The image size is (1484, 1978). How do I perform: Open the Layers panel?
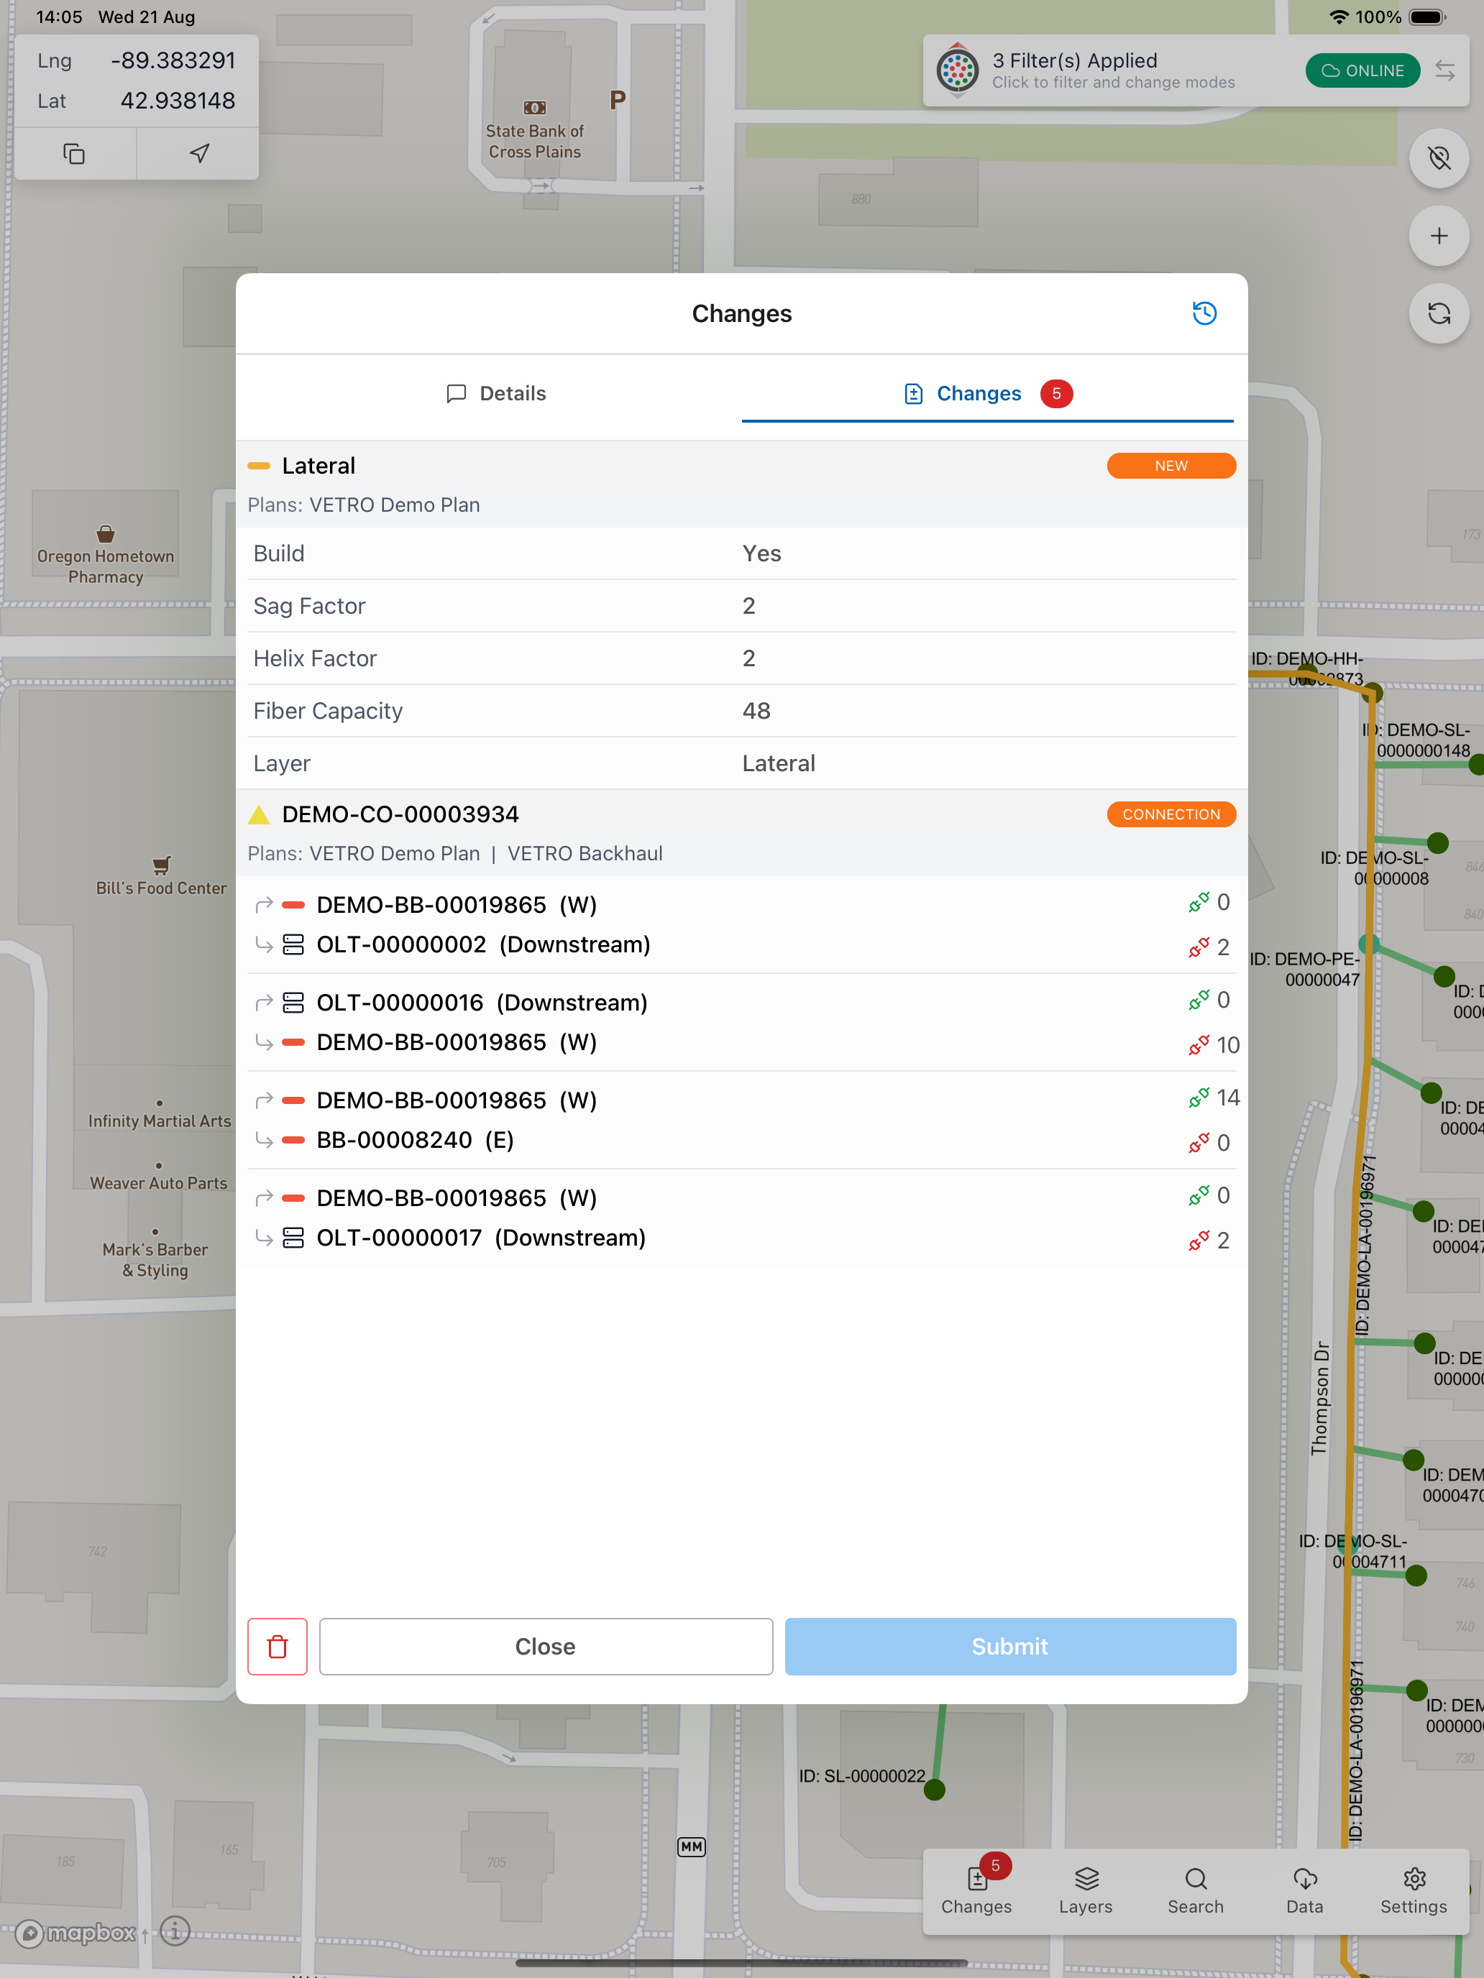tap(1085, 1890)
